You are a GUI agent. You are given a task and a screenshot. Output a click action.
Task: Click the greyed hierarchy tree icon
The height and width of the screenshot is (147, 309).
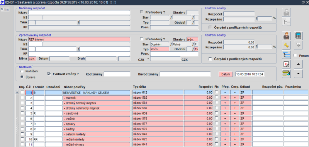click(286, 22)
